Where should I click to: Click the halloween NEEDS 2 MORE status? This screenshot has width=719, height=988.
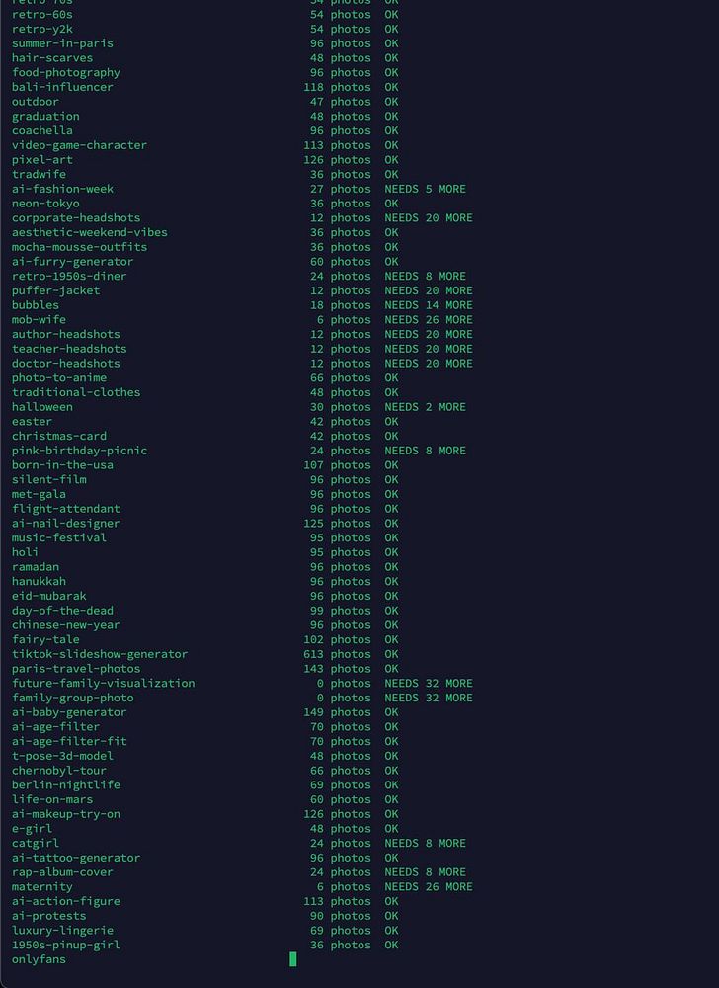(x=425, y=407)
